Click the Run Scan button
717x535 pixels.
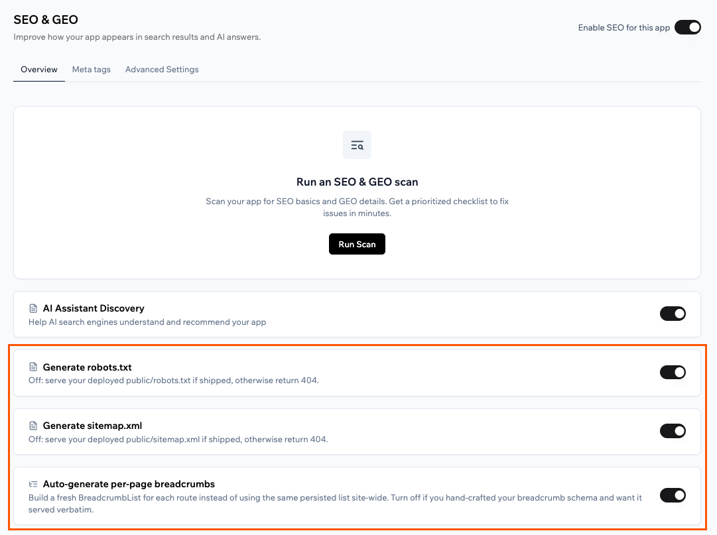click(x=357, y=244)
